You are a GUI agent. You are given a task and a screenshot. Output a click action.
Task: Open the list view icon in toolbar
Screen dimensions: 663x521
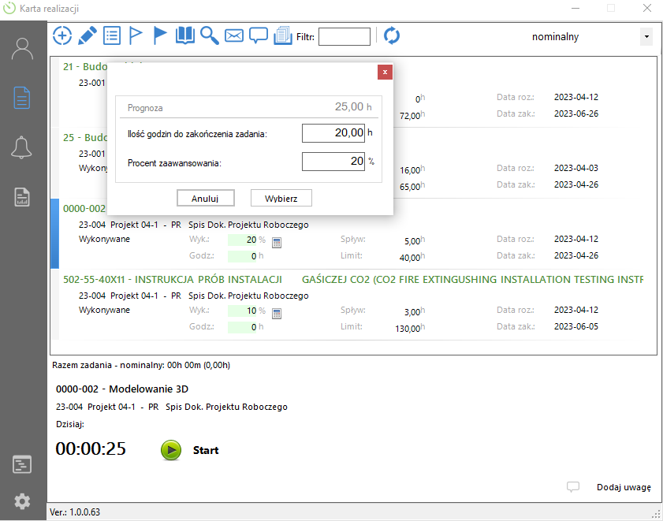pyautogui.click(x=112, y=35)
